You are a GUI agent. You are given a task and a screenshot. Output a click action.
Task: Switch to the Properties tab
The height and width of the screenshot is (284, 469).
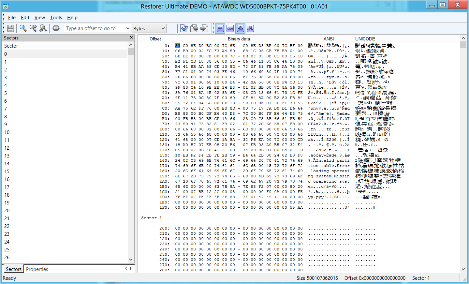37,269
